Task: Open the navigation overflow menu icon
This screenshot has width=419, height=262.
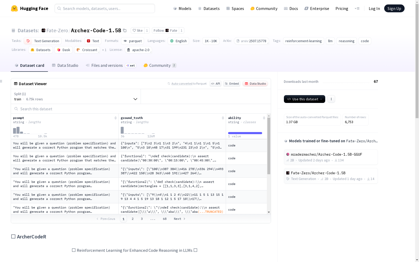Action: [357, 8]
